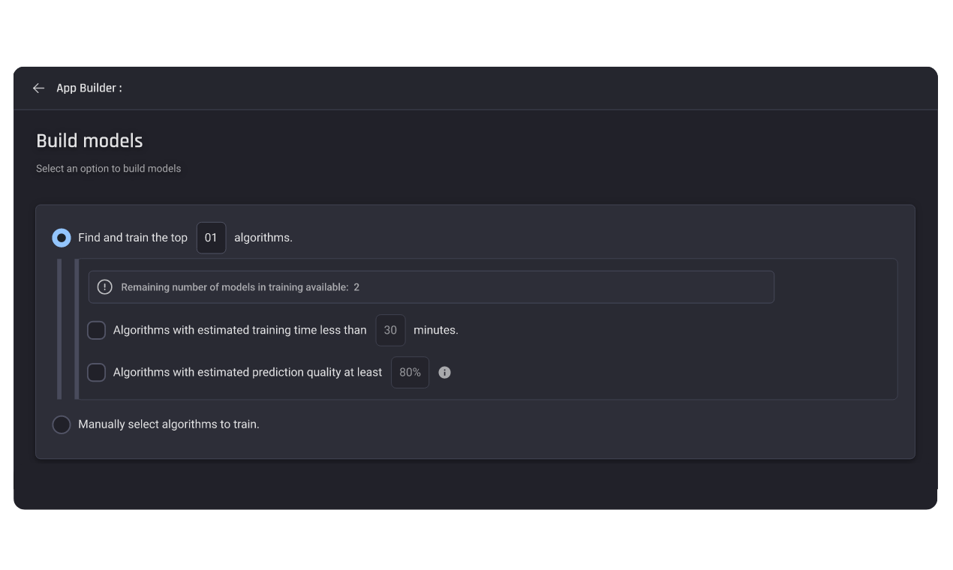Screen dimensions: 953x570
Task: Click the back arrow in the header
Action: 38,88
